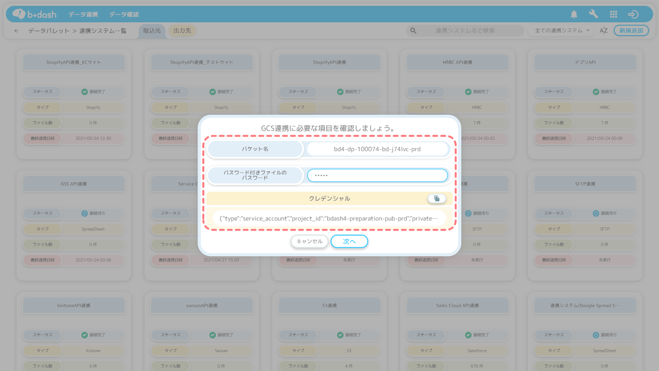
Task: Switch to the 出力先 tab
Action: (182, 31)
